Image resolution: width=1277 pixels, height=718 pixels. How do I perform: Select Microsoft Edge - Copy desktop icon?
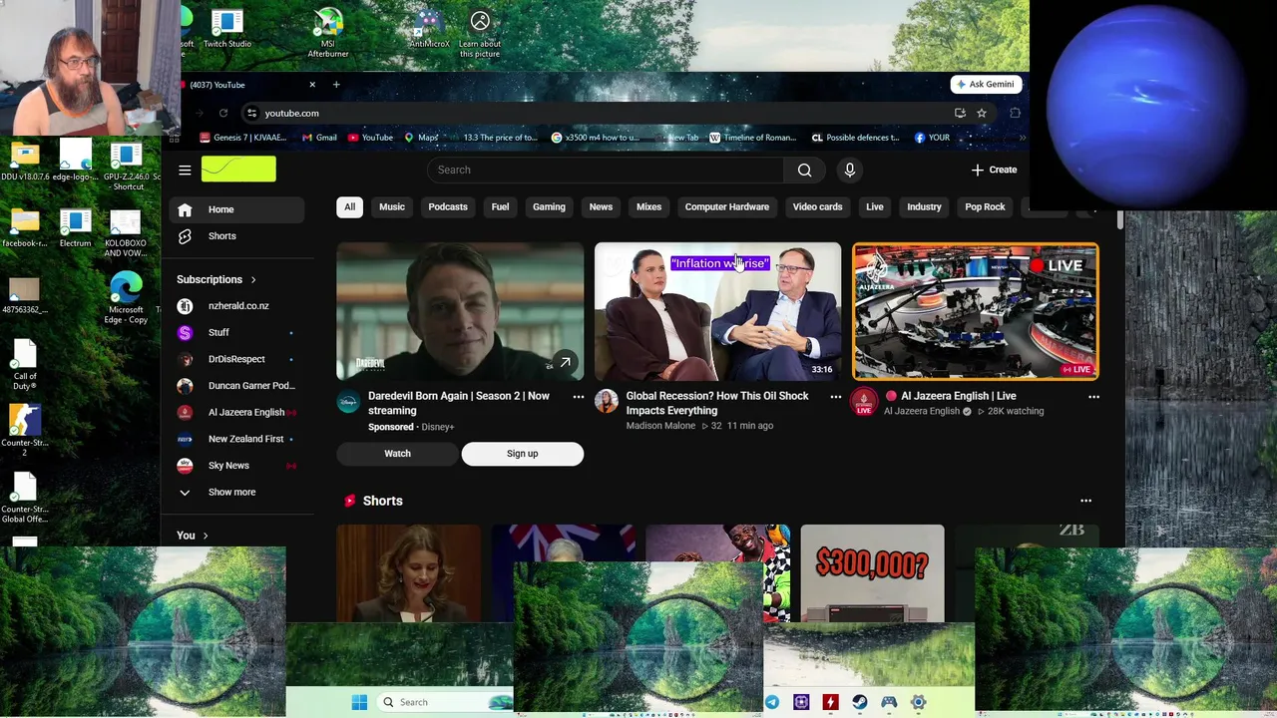[x=127, y=298]
